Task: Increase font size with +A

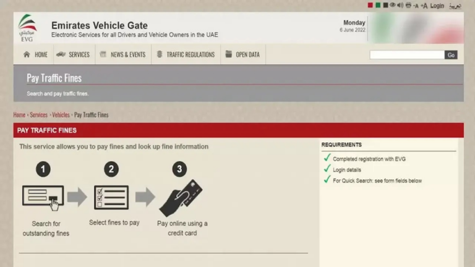Action: pyautogui.click(x=424, y=6)
